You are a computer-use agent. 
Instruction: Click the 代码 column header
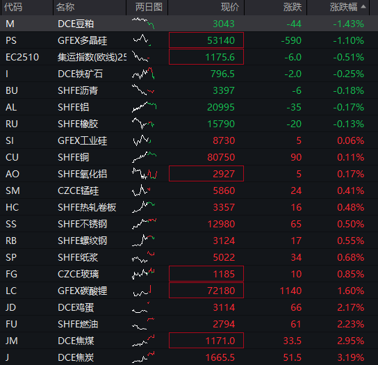pos(13,7)
